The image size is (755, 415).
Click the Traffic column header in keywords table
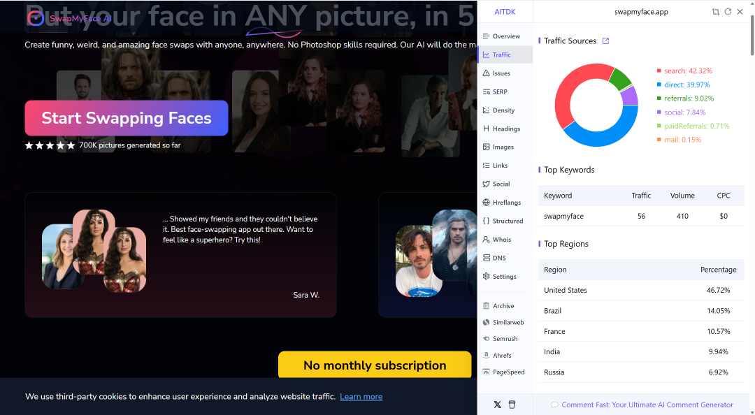pos(641,196)
